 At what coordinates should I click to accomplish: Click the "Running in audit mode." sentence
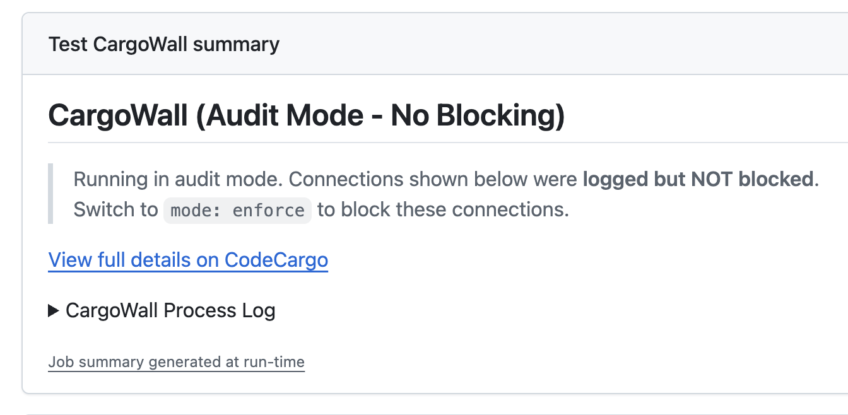click(178, 179)
